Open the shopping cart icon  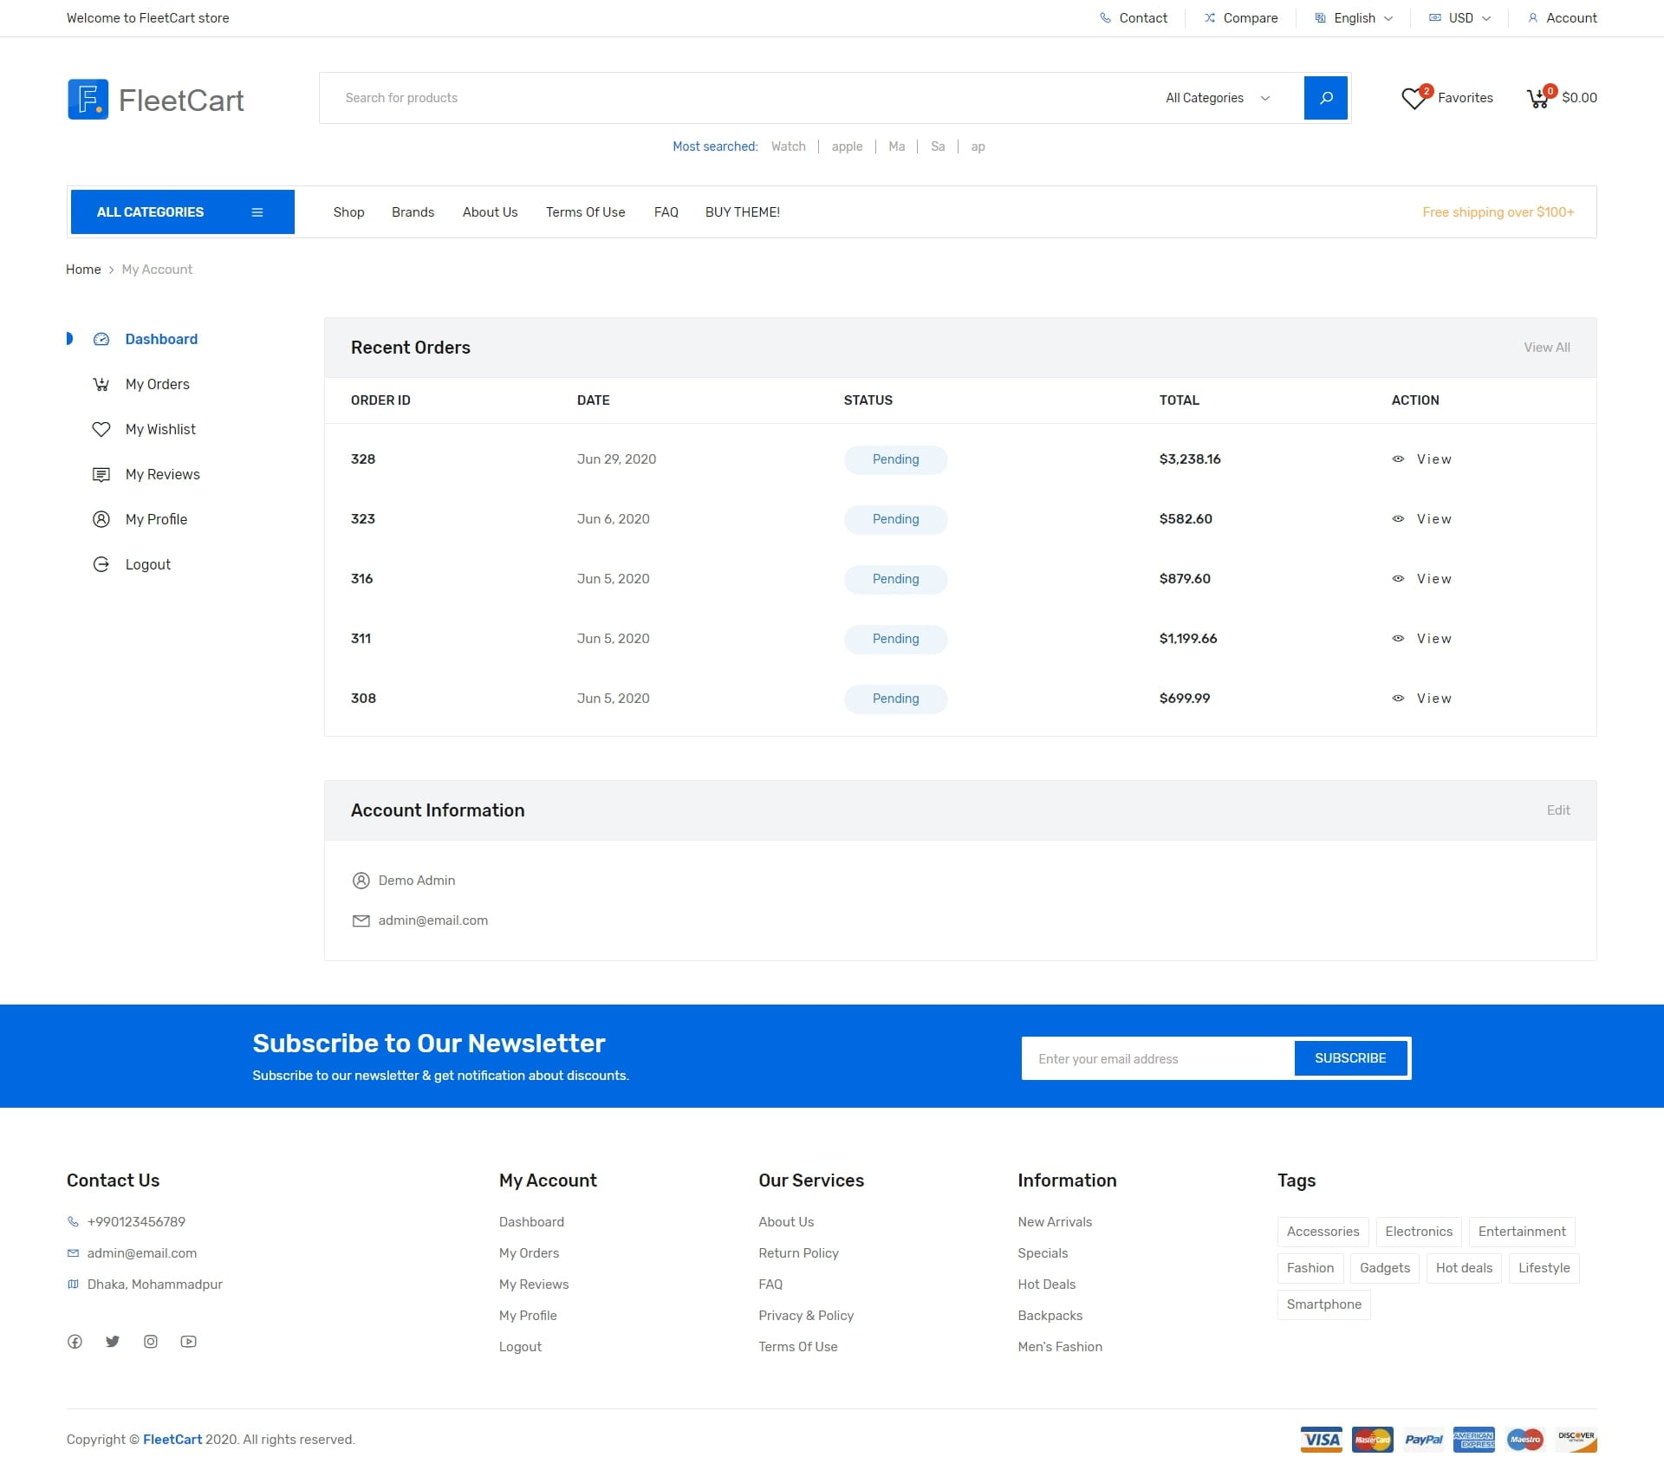pyautogui.click(x=1538, y=99)
